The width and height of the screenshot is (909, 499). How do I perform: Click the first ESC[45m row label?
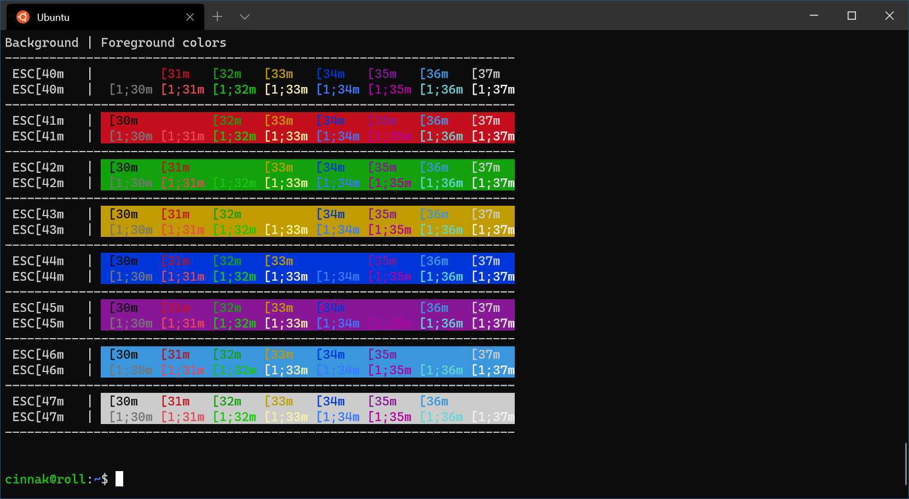click(38, 308)
